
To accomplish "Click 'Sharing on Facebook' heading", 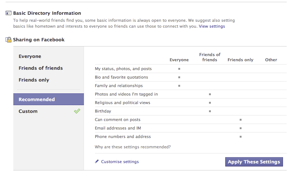I will tap(38, 40).
